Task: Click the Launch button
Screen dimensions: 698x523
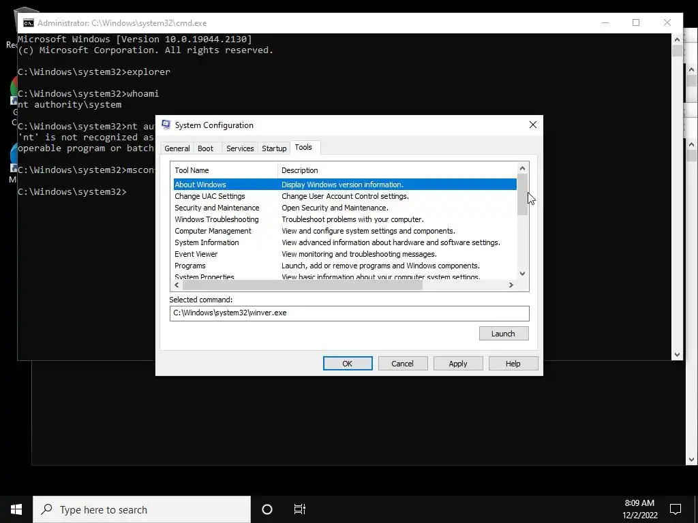Action: coord(504,334)
